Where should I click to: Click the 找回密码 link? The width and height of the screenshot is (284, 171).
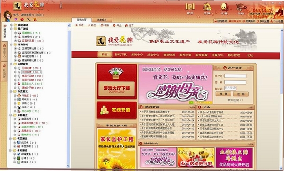point(235,100)
